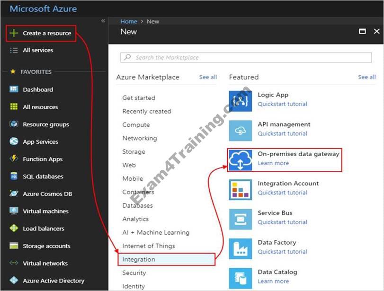Click See all next to Featured
384x291 pixels.
tap(367, 77)
